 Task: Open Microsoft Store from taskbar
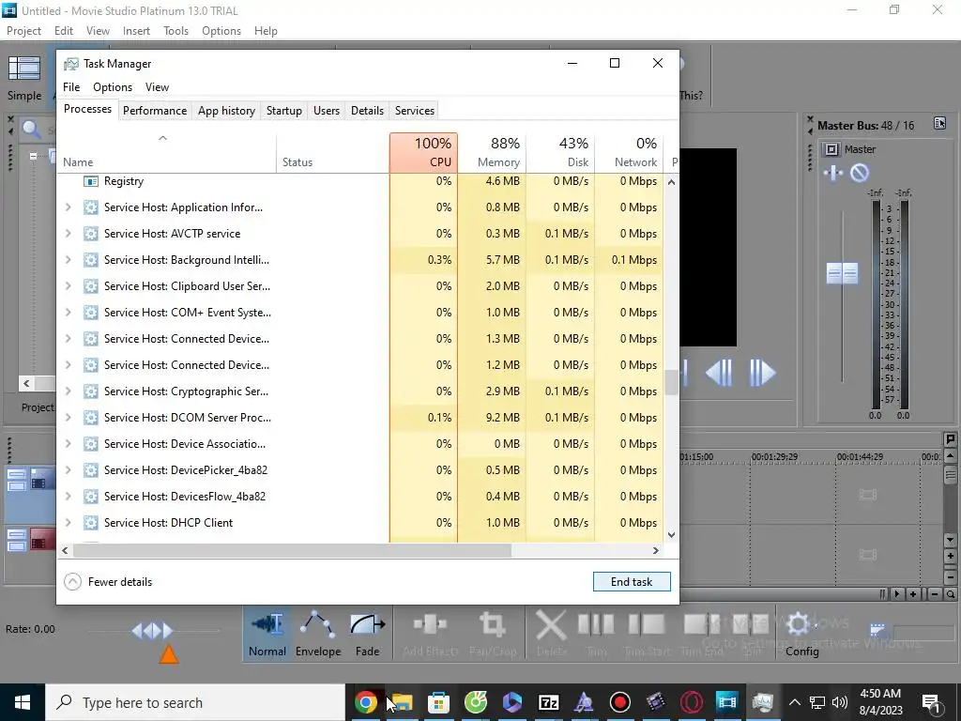click(439, 702)
